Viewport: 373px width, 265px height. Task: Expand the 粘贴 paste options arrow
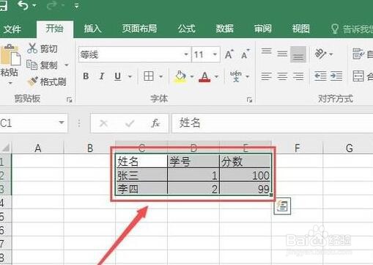(10, 83)
